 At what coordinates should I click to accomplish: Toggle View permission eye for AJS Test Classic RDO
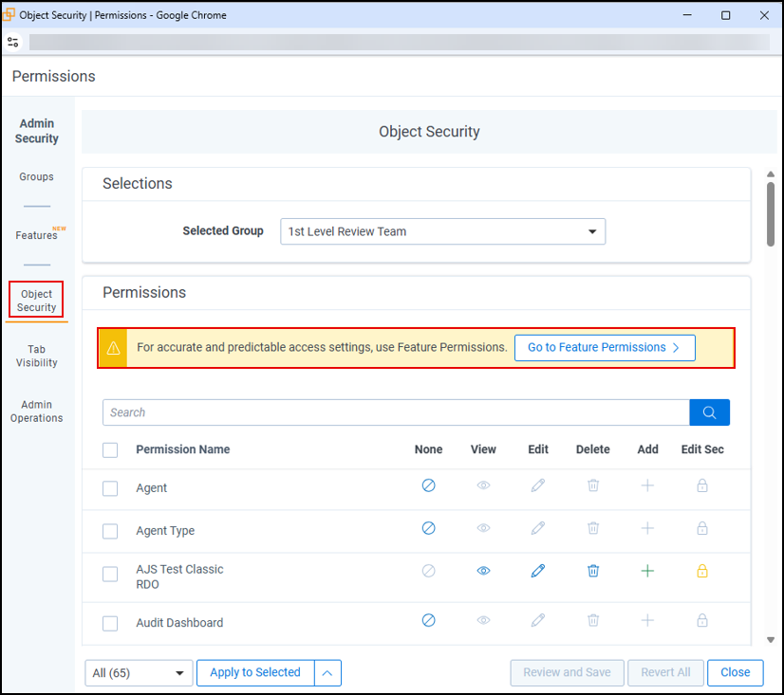coord(483,570)
